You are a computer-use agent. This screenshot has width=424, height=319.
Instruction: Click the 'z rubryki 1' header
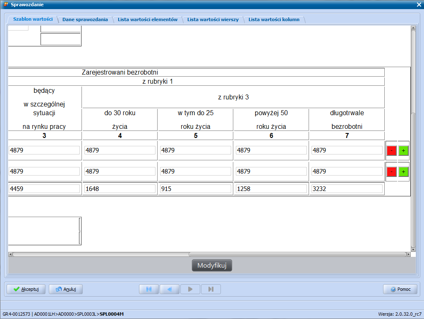click(x=158, y=82)
